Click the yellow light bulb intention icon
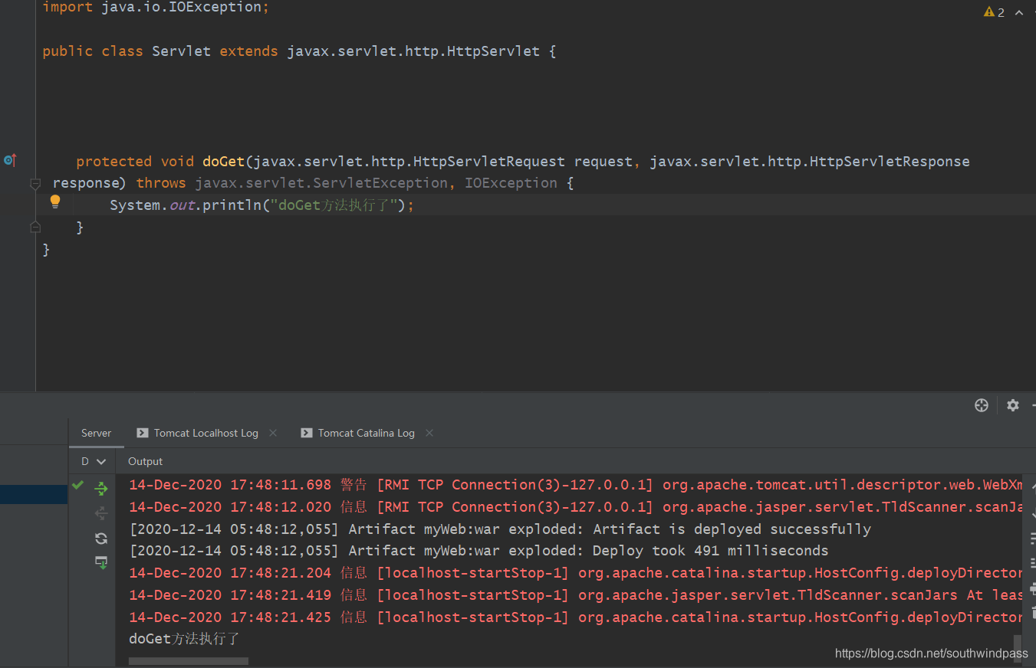Image resolution: width=1036 pixels, height=668 pixels. pyautogui.click(x=55, y=202)
